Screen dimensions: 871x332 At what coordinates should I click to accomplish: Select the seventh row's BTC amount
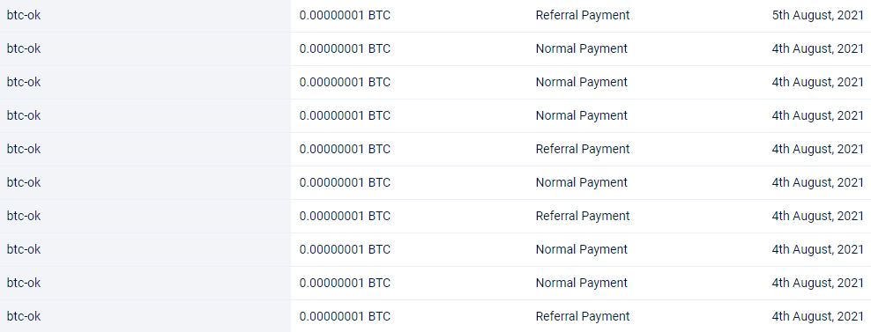tap(345, 216)
